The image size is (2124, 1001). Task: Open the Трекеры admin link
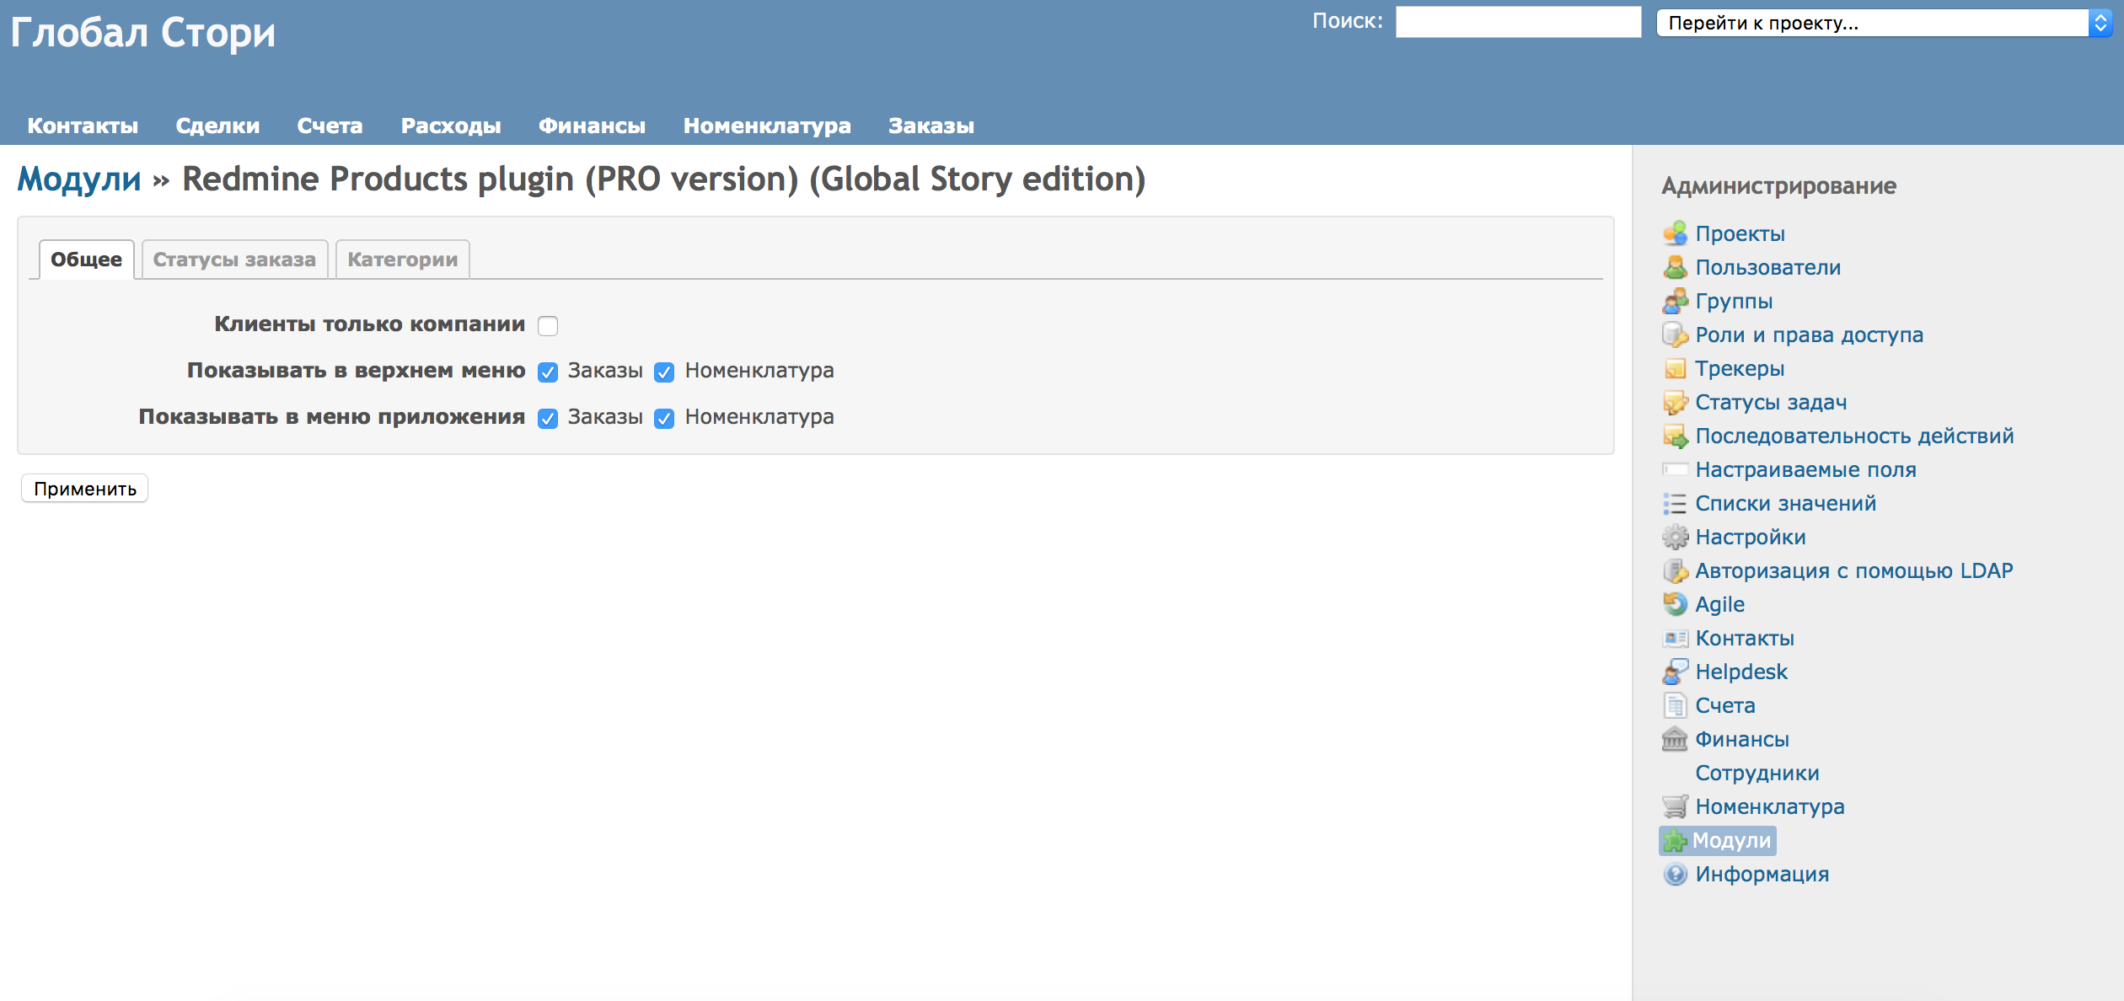1740,368
